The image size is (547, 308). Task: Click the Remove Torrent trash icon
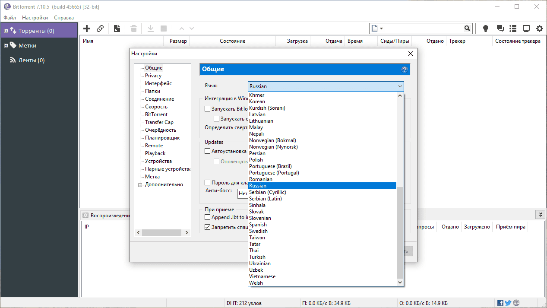(134, 29)
